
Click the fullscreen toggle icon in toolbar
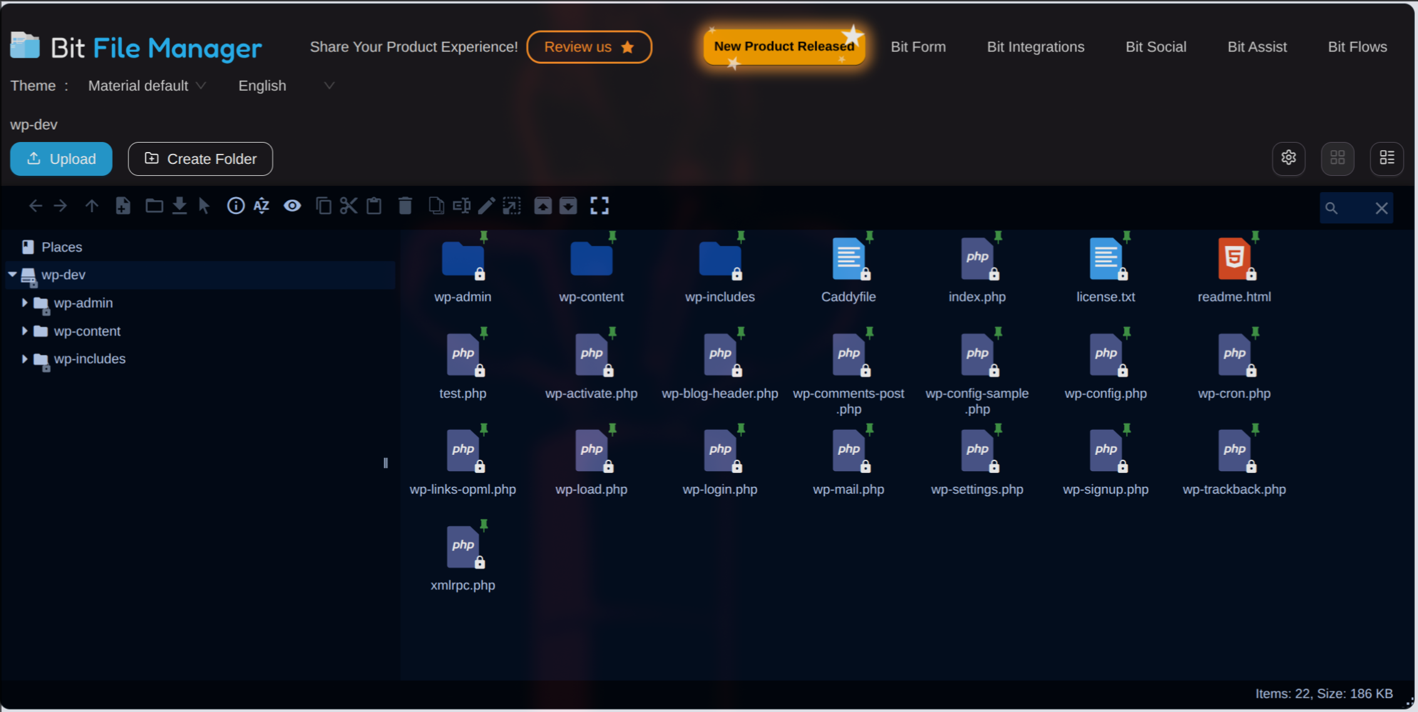(x=599, y=206)
